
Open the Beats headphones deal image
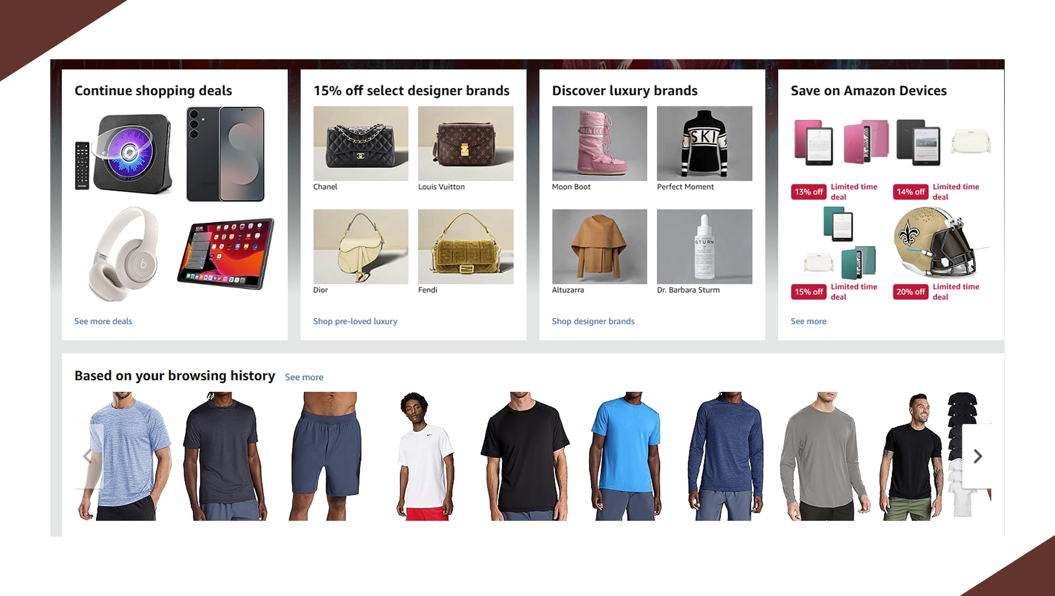click(x=124, y=254)
